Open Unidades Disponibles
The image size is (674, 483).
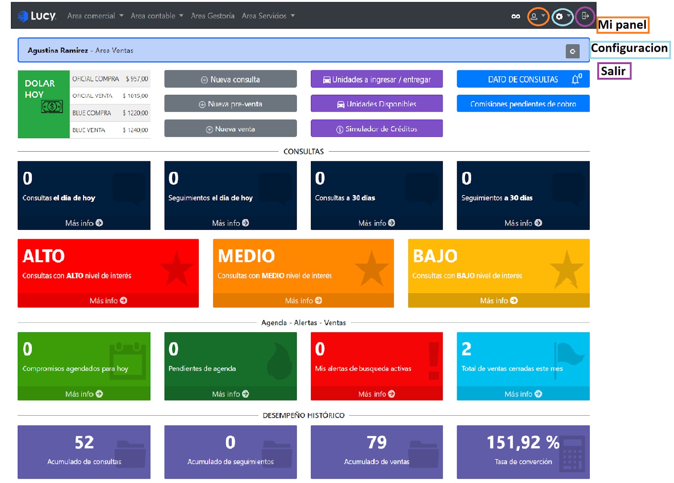click(x=377, y=104)
